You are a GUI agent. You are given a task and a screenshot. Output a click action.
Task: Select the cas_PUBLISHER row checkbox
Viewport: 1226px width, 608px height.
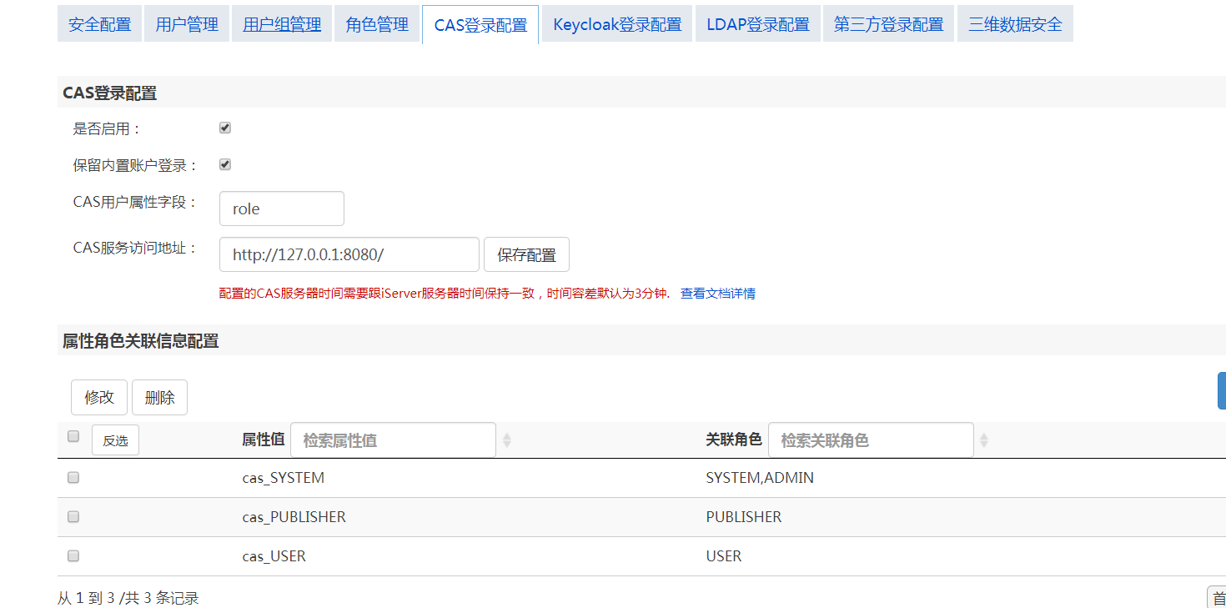pyautogui.click(x=73, y=517)
